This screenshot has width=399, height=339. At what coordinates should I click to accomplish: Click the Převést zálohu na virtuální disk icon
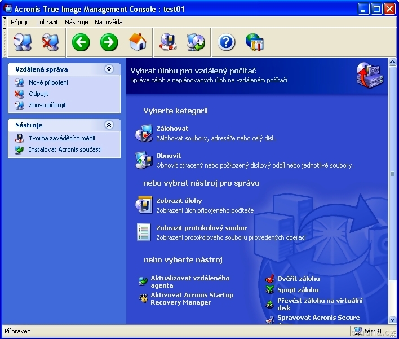click(x=269, y=304)
